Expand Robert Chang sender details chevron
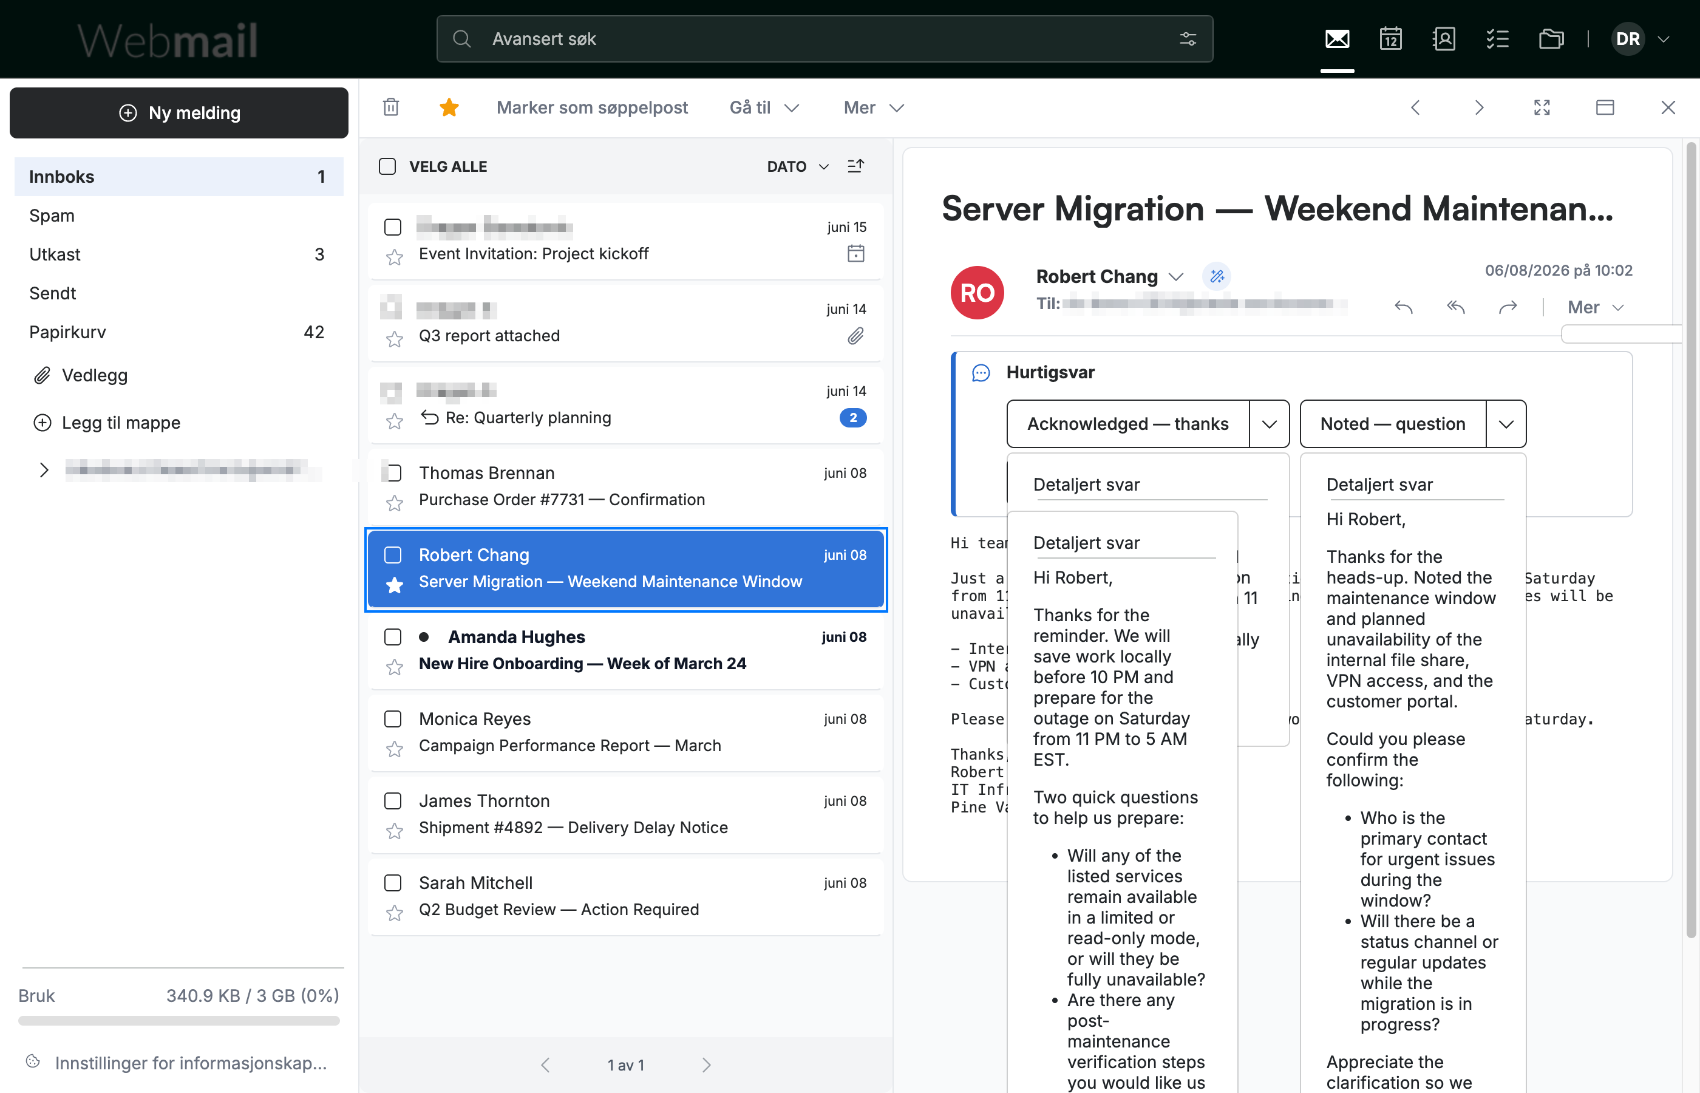 pyautogui.click(x=1175, y=276)
